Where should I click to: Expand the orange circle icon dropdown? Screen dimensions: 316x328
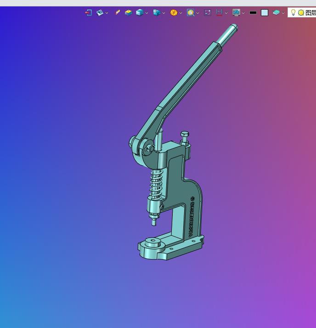click(x=181, y=13)
